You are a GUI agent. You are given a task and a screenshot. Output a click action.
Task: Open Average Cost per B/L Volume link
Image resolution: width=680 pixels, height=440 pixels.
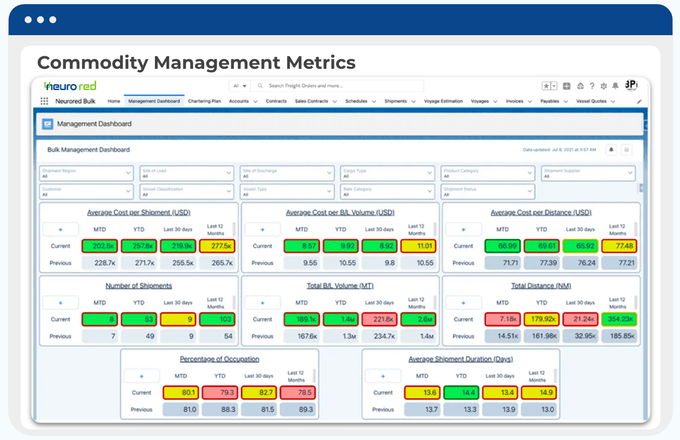tap(340, 212)
